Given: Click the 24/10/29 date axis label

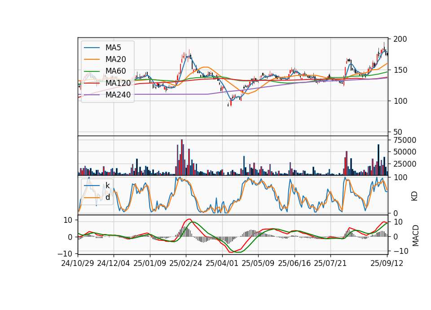Looking at the screenshot, I should pyautogui.click(x=78, y=263).
